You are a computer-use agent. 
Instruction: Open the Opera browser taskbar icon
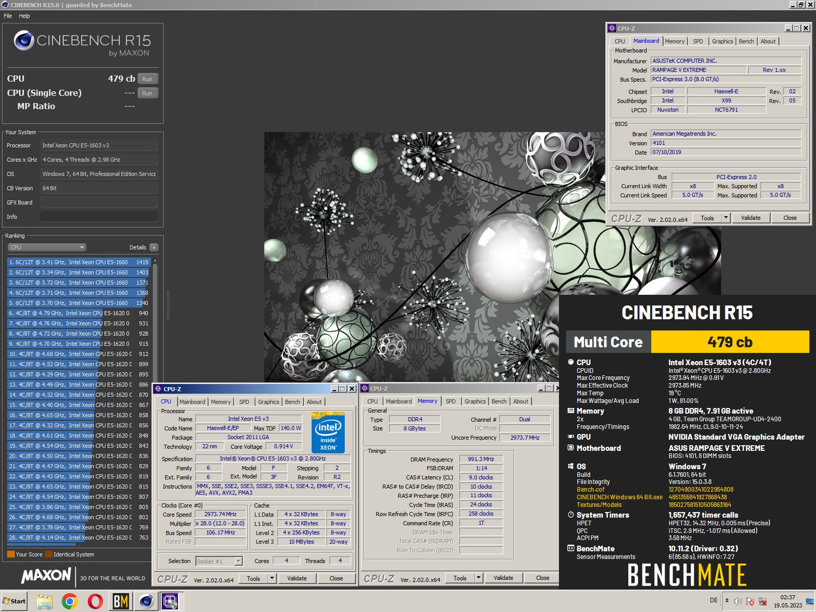(95, 601)
